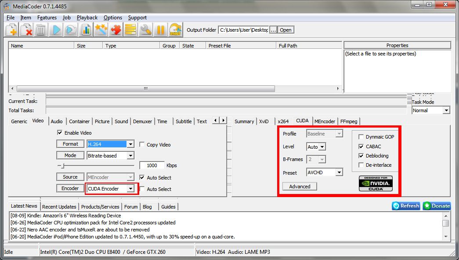Click the orange Pause toolbar icon
459x260 pixels.
161,29
